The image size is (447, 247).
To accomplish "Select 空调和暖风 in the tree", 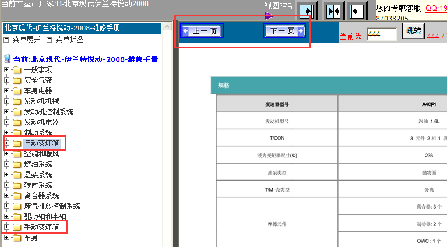I will pyautogui.click(x=41, y=154).
